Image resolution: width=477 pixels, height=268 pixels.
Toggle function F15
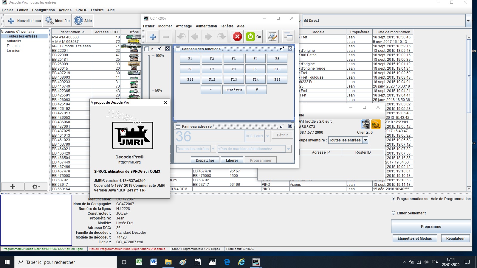[x=277, y=80]
